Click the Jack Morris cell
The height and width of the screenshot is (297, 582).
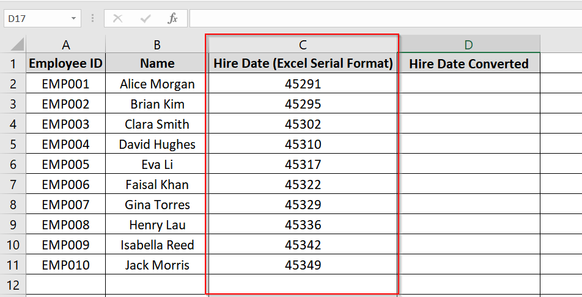157,265
